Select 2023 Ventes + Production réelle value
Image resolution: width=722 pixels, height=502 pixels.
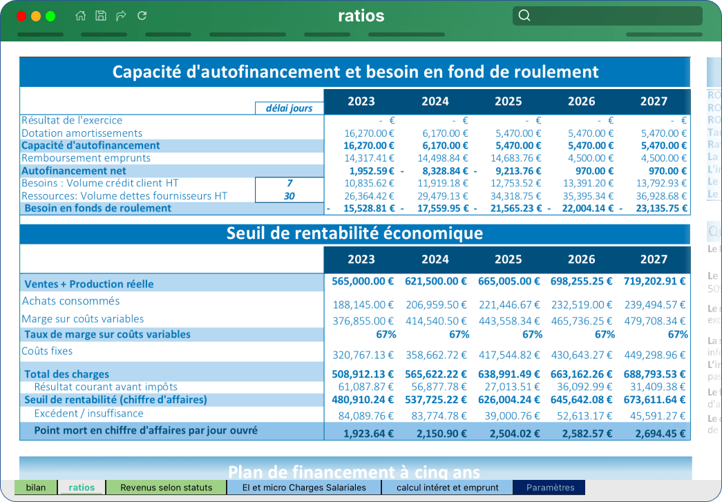click(362, 281)
